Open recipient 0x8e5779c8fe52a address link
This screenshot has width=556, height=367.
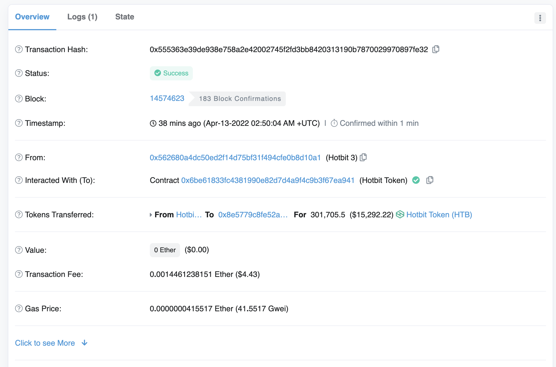point(253,215)
